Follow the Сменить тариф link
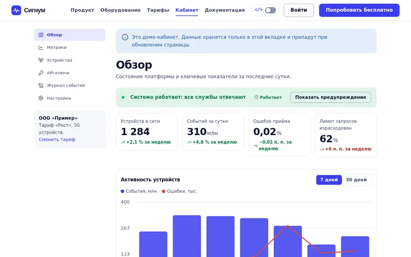411x257 pixels. coord(57,139)
